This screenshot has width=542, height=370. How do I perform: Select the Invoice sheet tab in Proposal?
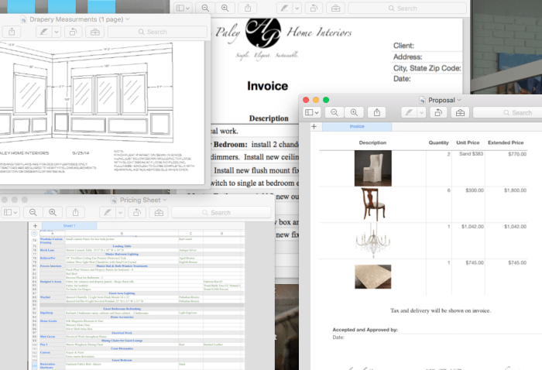[x=356, y=126]
